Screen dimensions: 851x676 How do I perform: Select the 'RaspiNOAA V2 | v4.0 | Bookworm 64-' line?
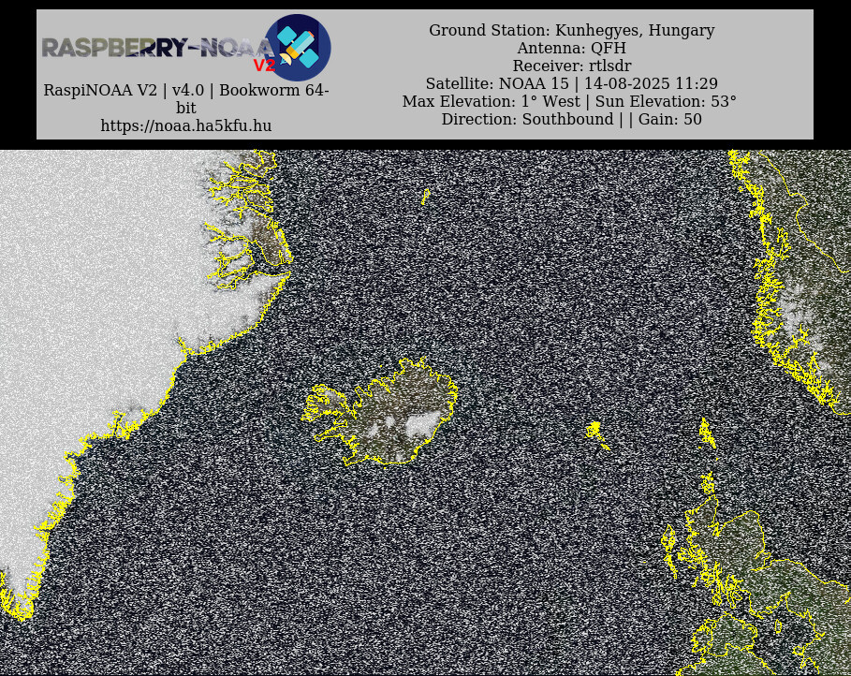186,90
